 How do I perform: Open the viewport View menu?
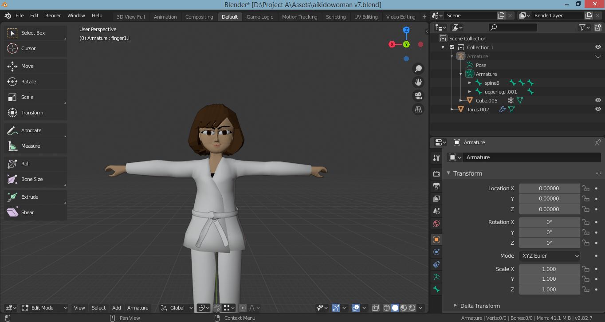point(79,308)
